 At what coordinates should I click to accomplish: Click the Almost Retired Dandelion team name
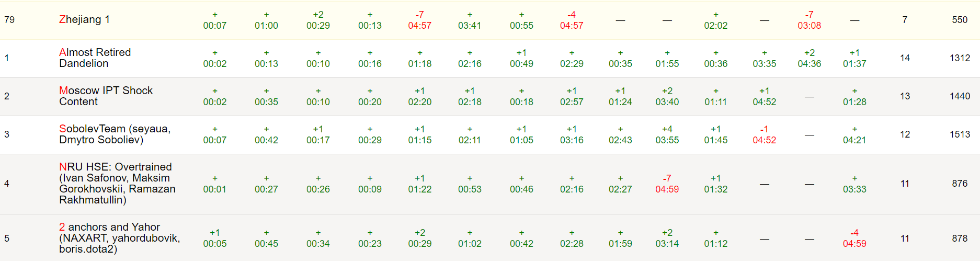(x=95, y=58)
